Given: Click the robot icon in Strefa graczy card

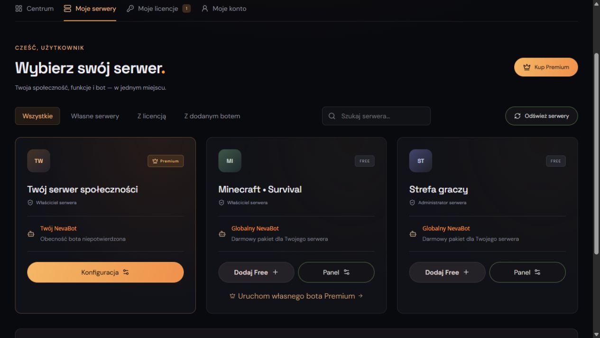Looking at the screenshot, I should (413, 234).
